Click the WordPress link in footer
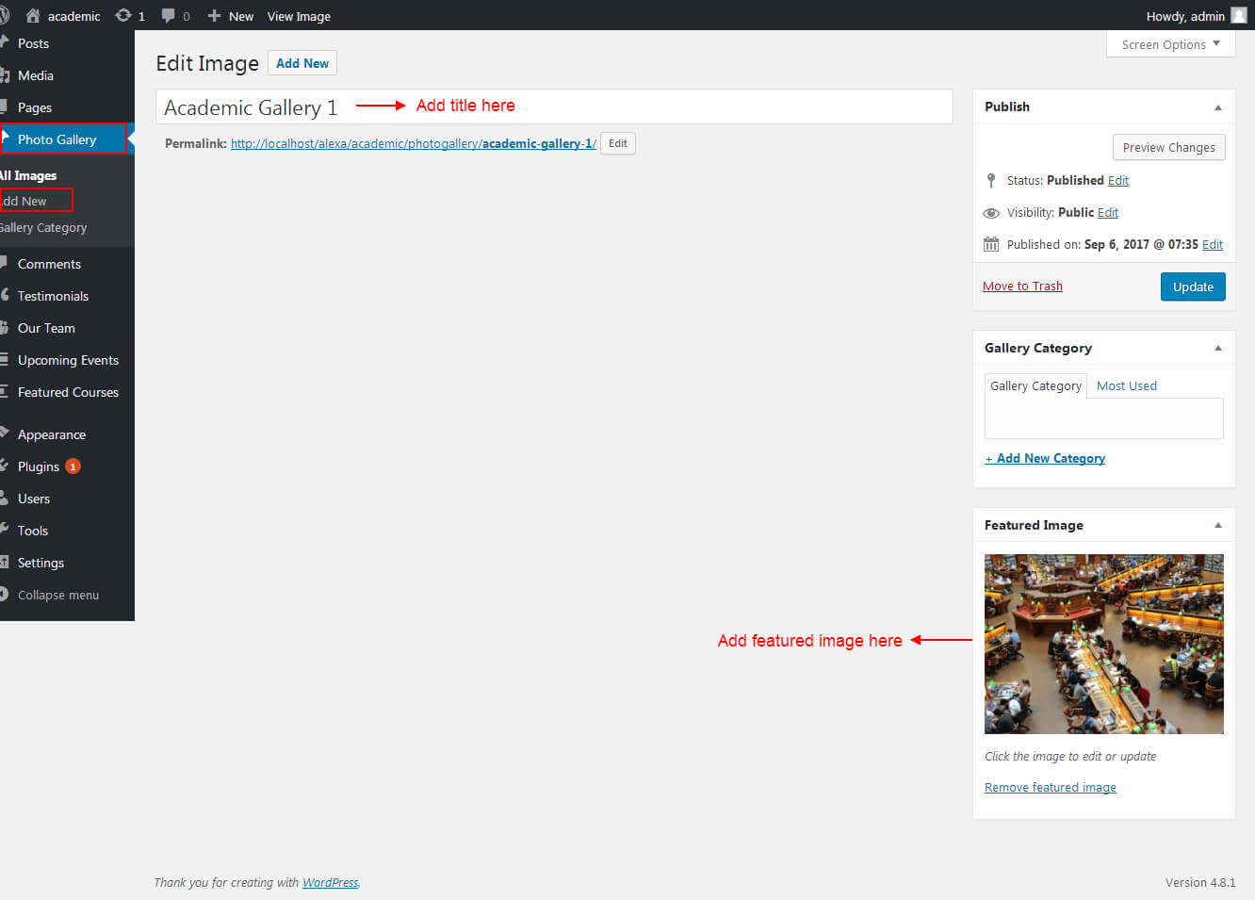 330,882
